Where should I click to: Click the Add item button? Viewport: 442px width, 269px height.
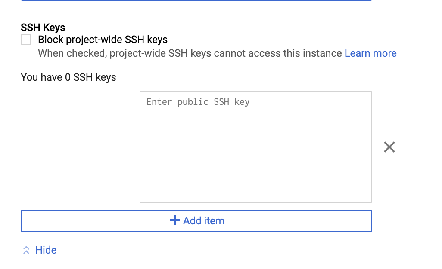click(196, 220)
